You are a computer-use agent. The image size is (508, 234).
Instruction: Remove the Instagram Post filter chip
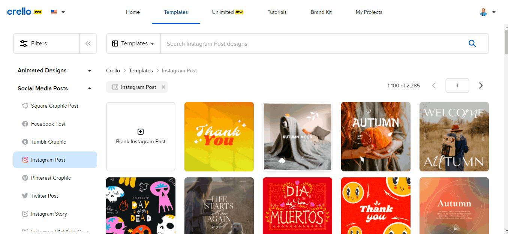tap(163, 87)
